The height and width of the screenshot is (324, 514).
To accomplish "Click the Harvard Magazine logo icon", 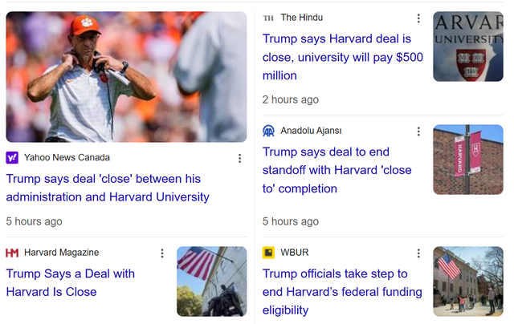I will click(12, 253).
